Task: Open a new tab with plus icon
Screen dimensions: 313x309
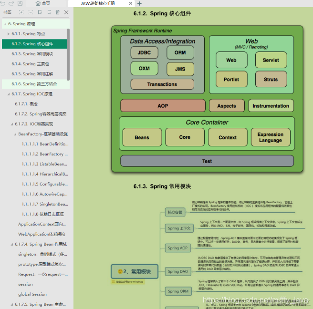Action: [139, 3]
